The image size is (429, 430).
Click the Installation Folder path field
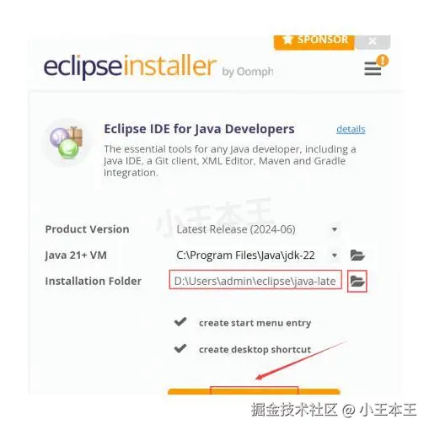[255, 280]
